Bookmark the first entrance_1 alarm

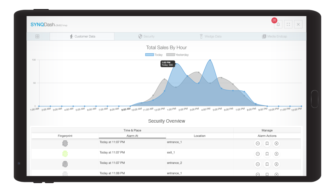pyautogui.click(x=267, y=143)
